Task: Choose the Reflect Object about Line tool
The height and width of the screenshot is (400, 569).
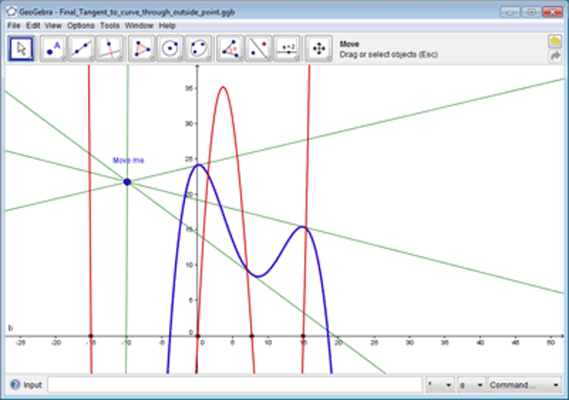Action: tap(259, 49)
